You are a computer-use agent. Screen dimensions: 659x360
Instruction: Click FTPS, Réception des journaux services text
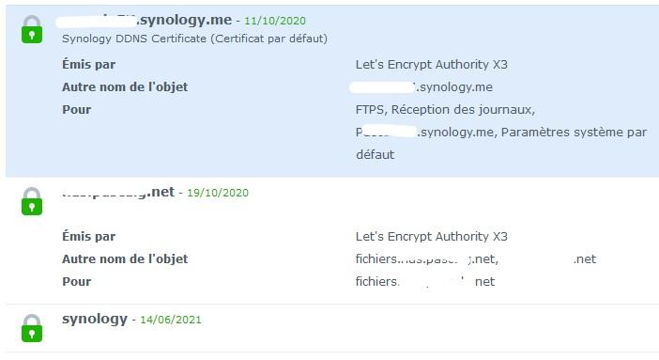446,110
